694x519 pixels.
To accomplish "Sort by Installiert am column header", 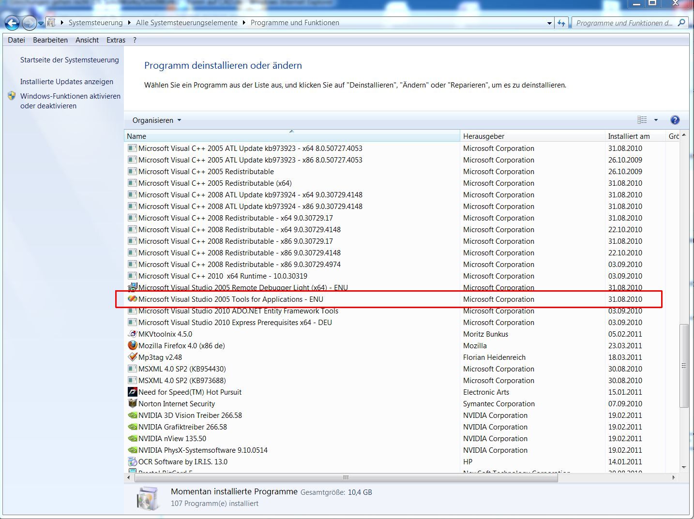I will tap(635, 136).
